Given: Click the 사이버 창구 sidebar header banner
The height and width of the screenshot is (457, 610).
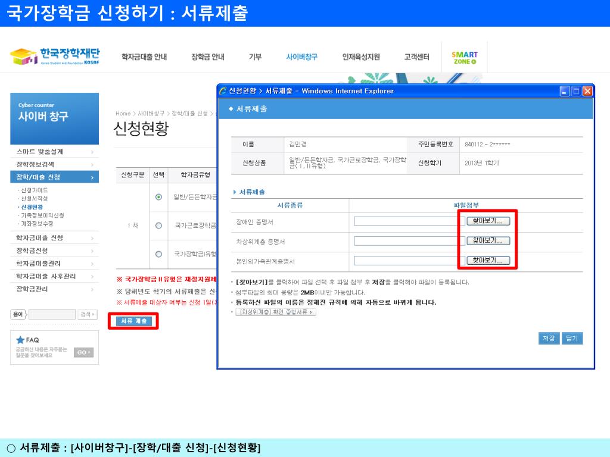Looking at the screenshot, I should pos(54,118).
